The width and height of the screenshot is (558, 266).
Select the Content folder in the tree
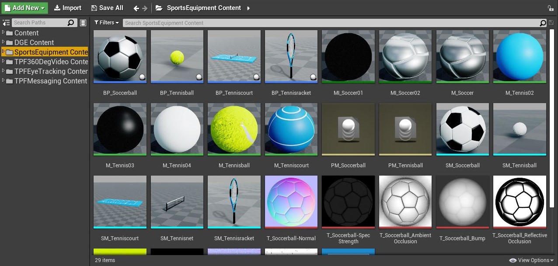26,33
